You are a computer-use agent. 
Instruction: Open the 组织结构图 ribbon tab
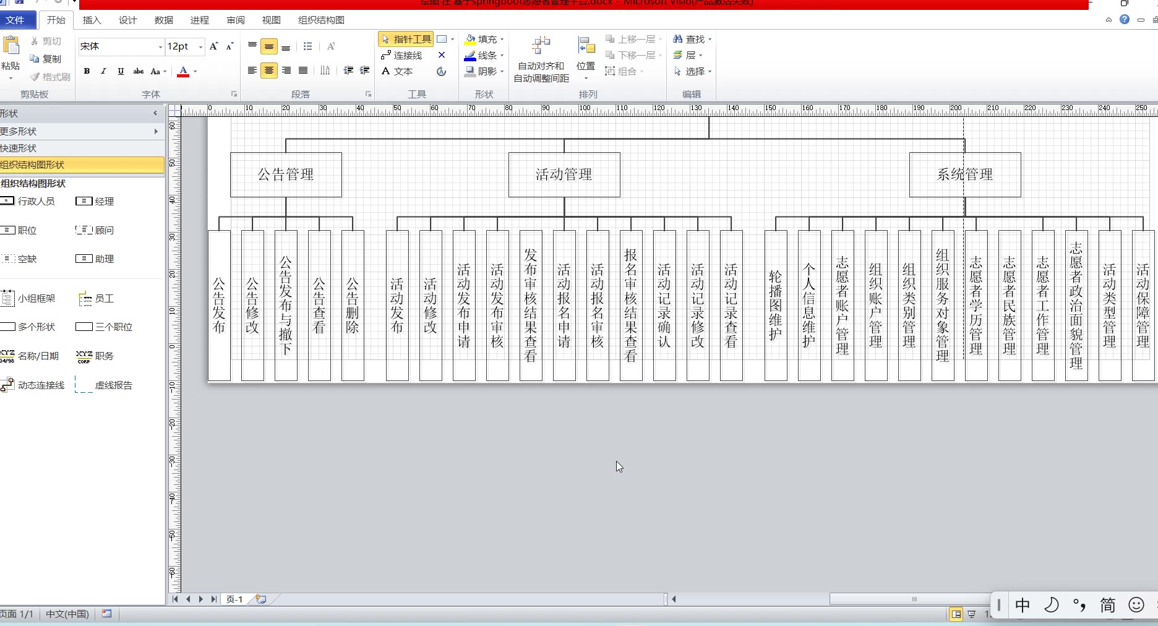[321, 20]
